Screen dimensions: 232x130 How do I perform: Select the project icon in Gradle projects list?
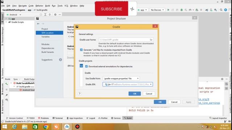(x=81, y=66)
